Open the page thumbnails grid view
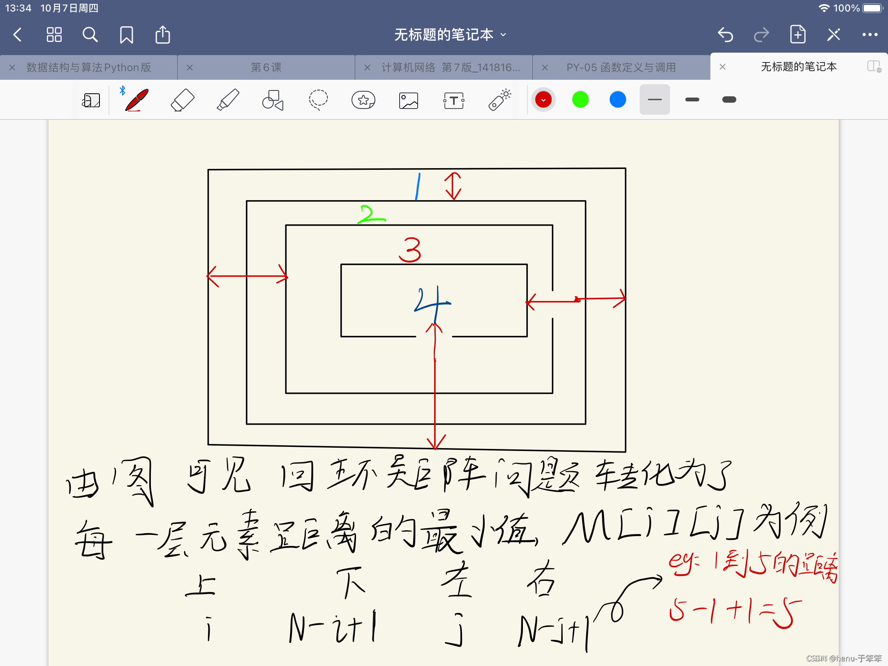 tap(54, 35)
